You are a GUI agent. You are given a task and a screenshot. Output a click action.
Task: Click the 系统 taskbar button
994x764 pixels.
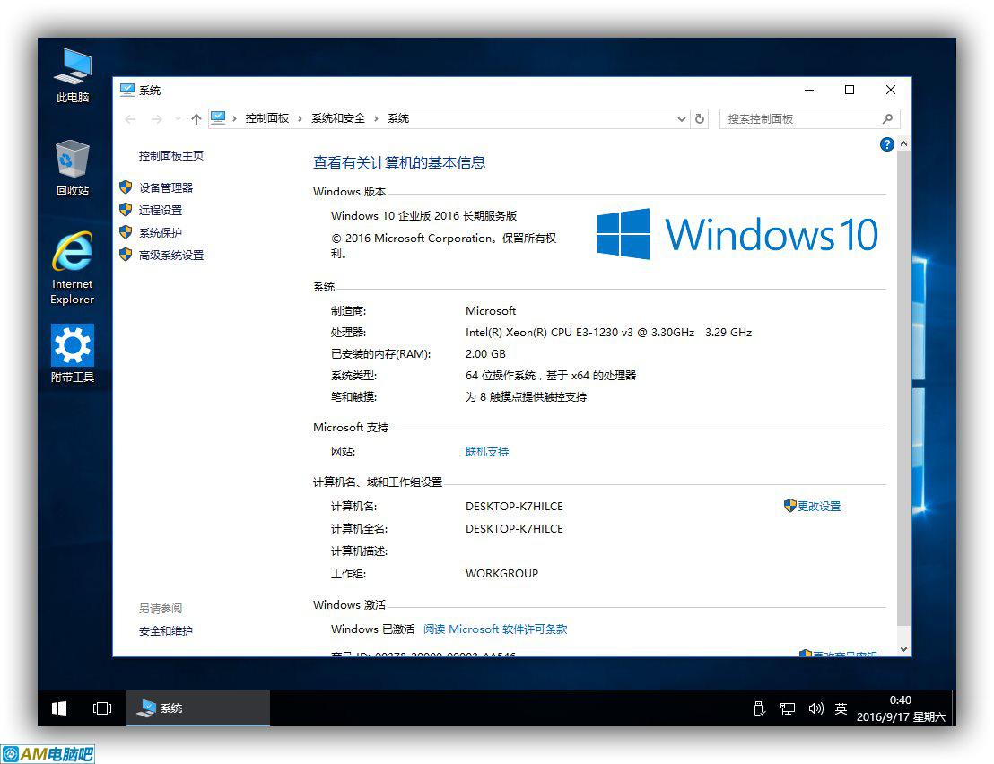pos(198,708)
